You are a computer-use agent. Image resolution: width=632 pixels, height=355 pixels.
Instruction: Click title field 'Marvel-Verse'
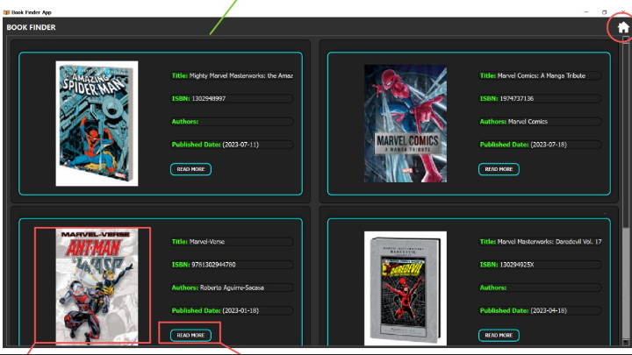click(232, 242)
